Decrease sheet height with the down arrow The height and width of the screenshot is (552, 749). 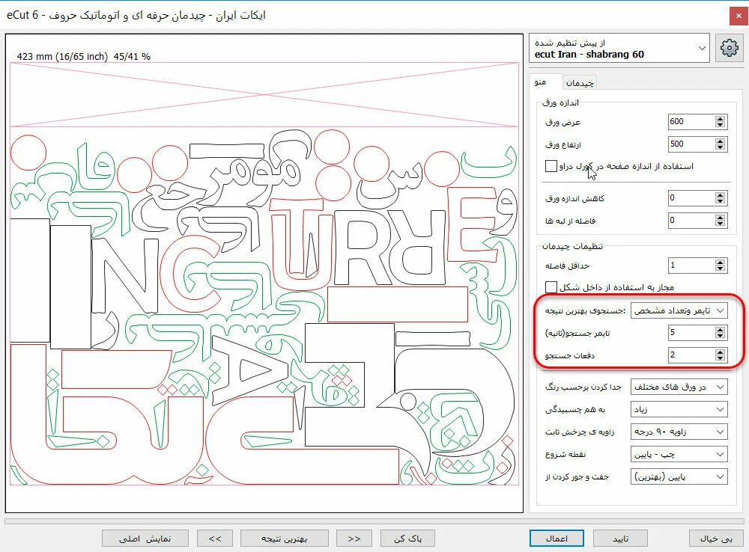click(721, 147)
